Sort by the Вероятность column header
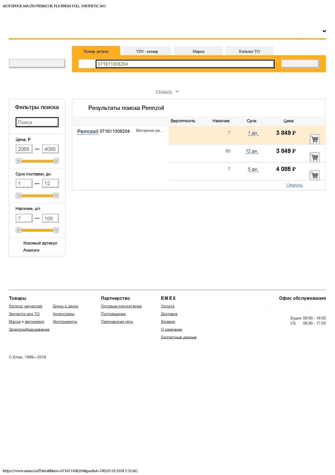The image size is (335, 475). pos(183,121)
